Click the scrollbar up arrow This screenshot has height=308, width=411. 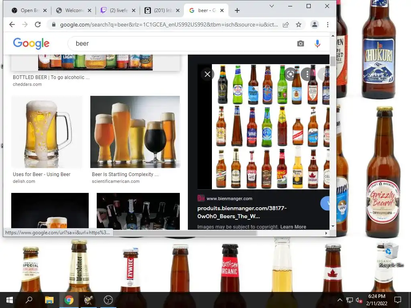click(333, 36)
